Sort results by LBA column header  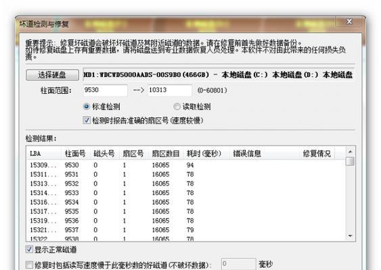[43, 153]
